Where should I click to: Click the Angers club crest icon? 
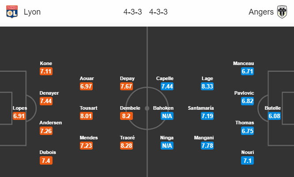(x=283, y=12)
